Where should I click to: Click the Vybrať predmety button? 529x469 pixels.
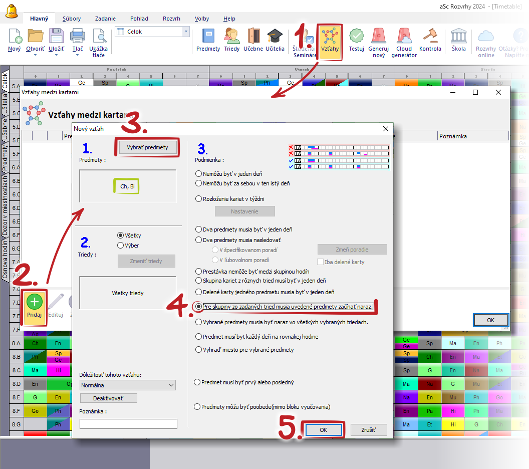point(147,147)
